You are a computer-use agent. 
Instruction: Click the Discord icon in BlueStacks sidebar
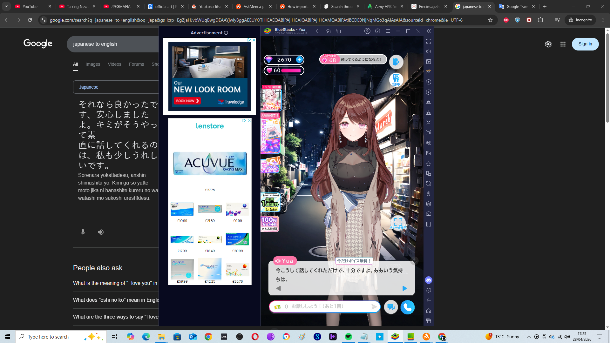pyautogui.click(x=429, y=280)
